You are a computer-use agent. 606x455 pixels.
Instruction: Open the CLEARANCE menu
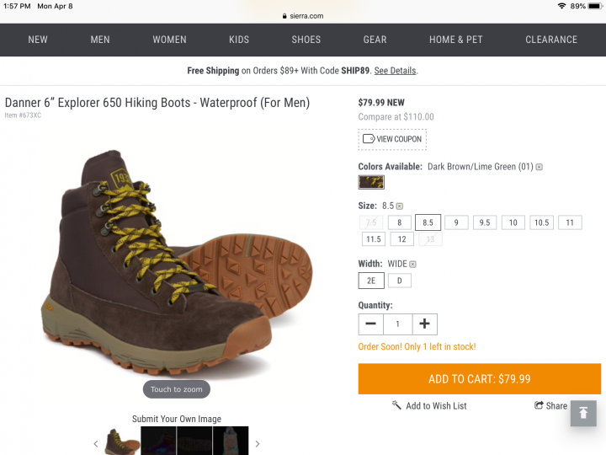point(551,40)
